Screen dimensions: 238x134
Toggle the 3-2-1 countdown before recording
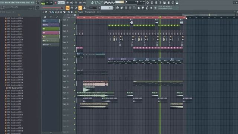click(76, 3)
